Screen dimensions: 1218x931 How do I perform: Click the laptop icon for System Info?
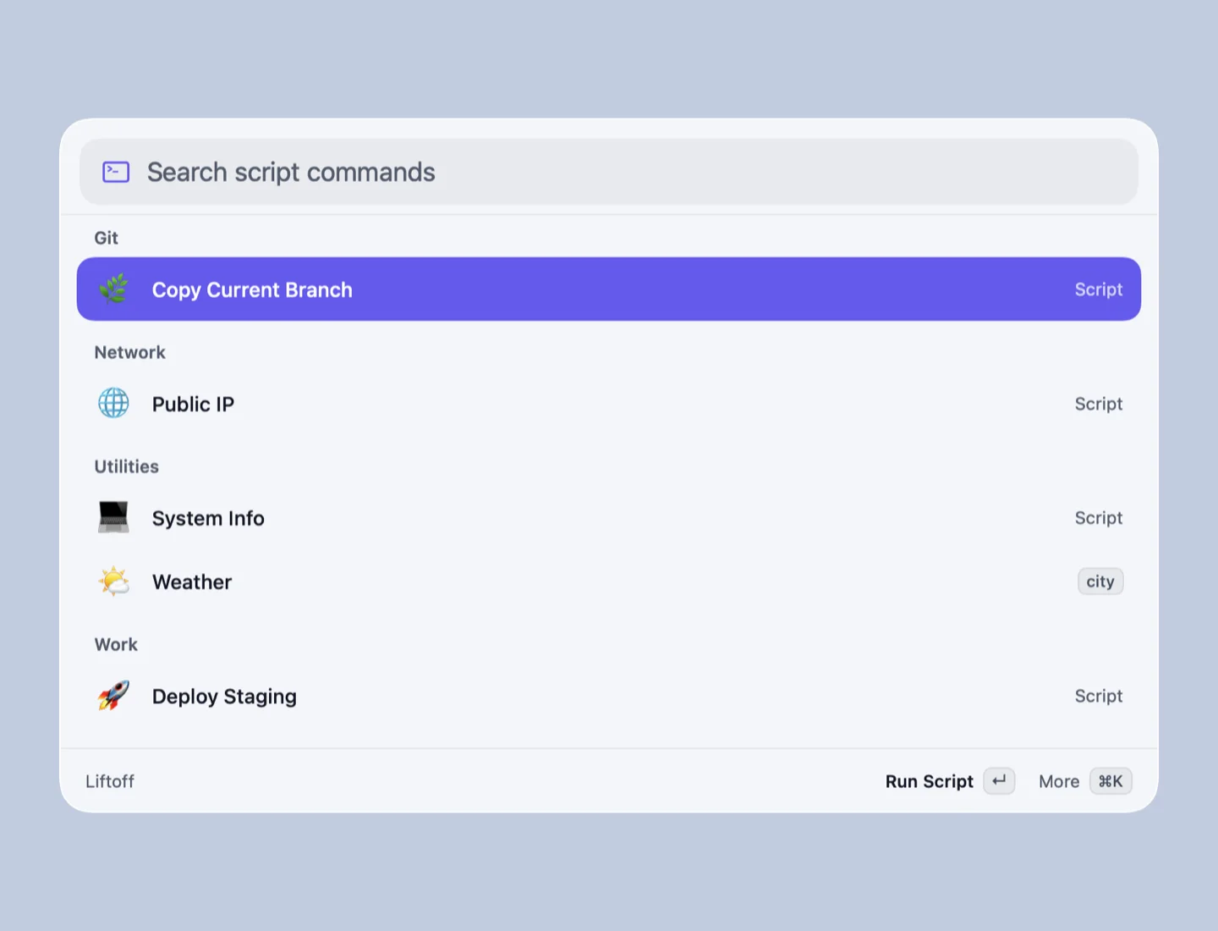[113, 518]
